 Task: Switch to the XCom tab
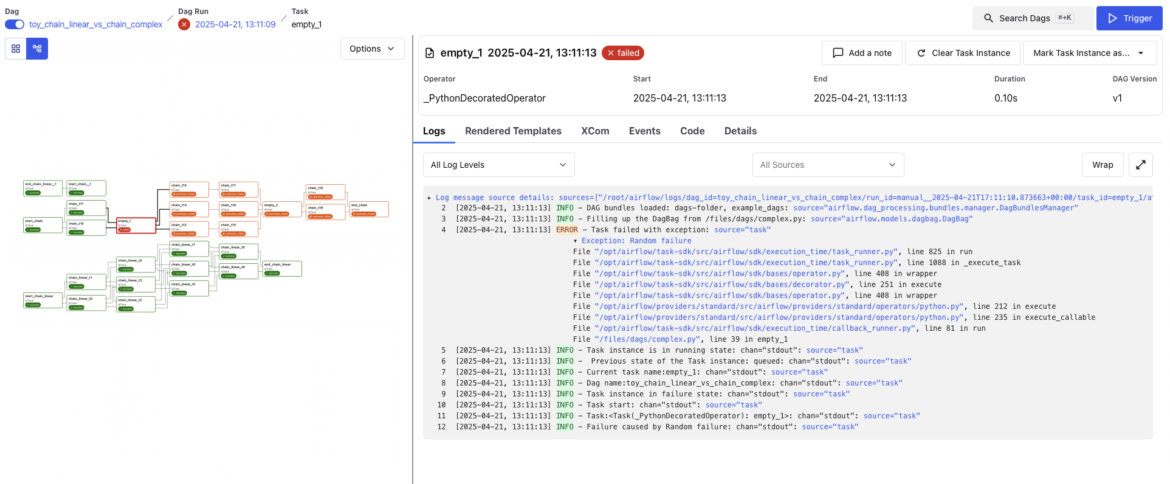pos(594,131)
